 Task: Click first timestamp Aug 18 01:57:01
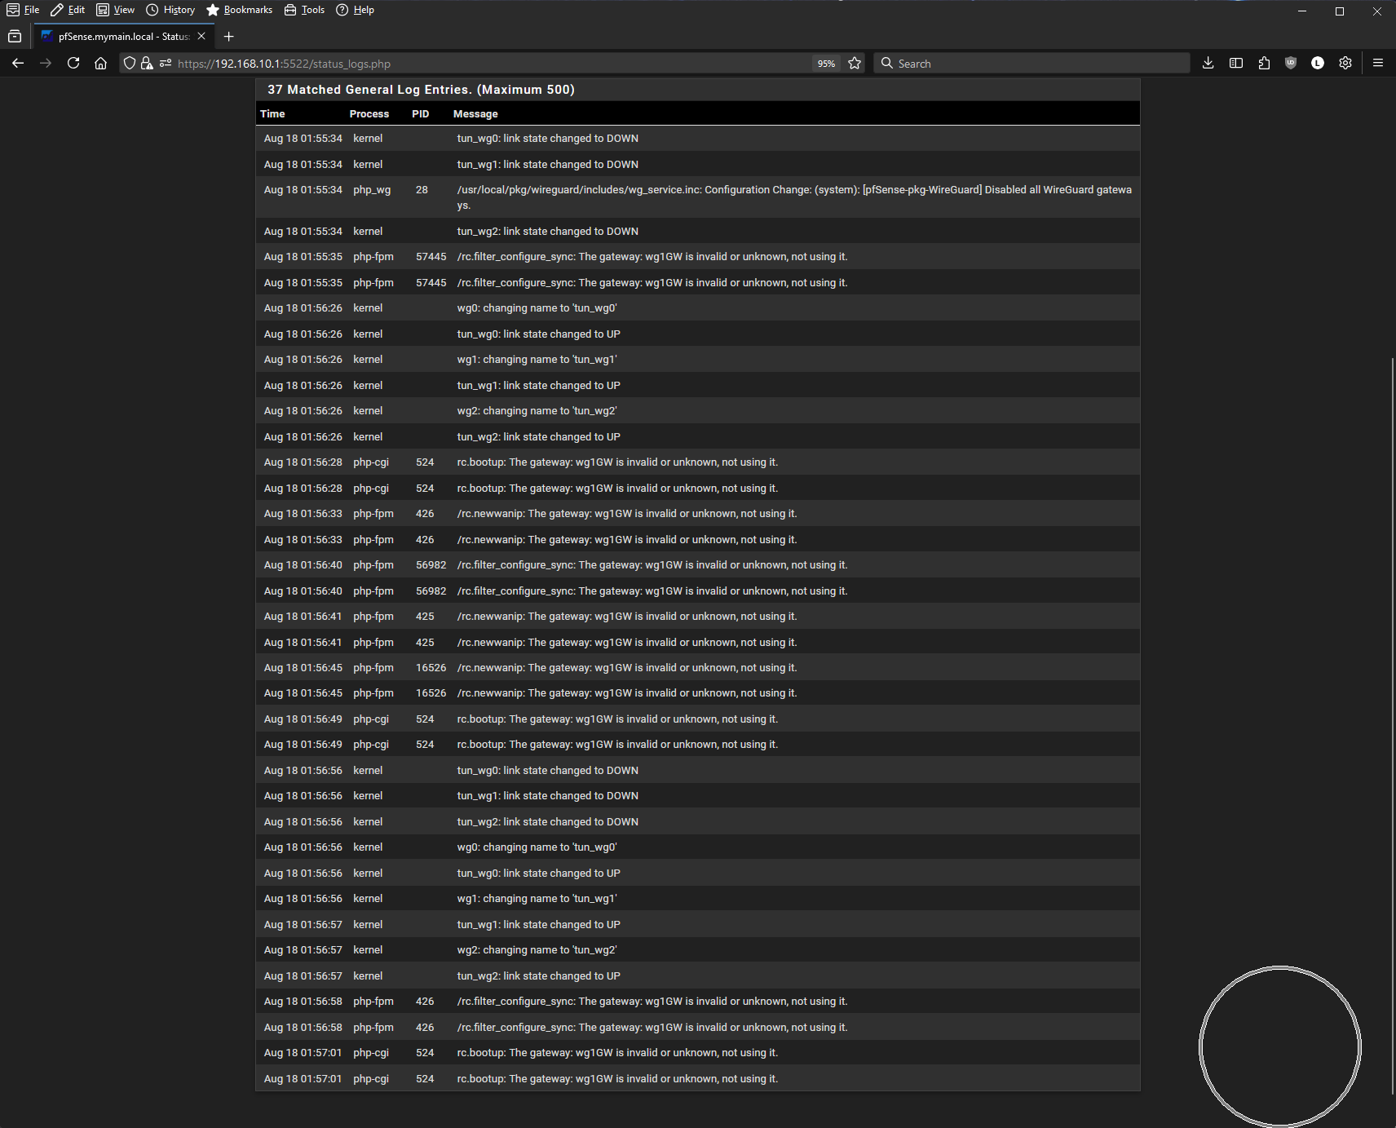303,1053
